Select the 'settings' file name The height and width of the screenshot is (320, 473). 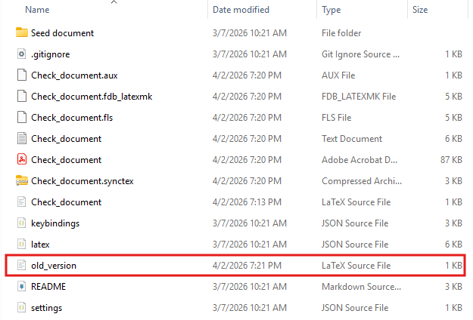point(46,308)
